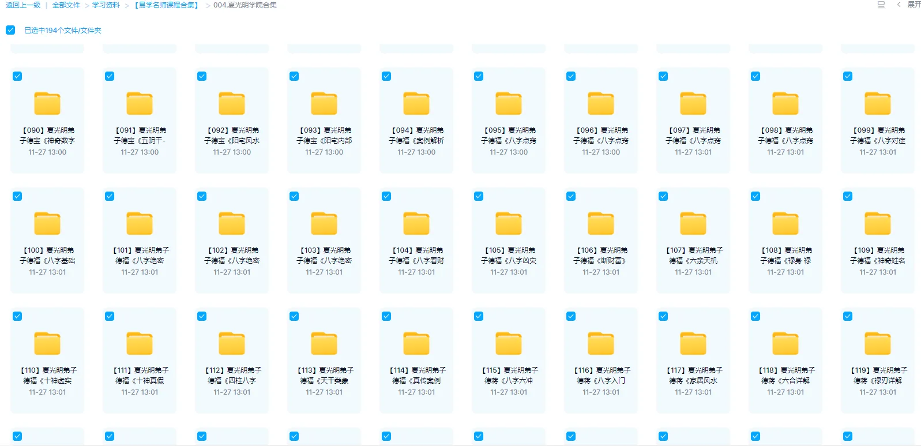Click date 11-27 13:01 under folder [109]
The image size is (921, 446).
(878, 272)
